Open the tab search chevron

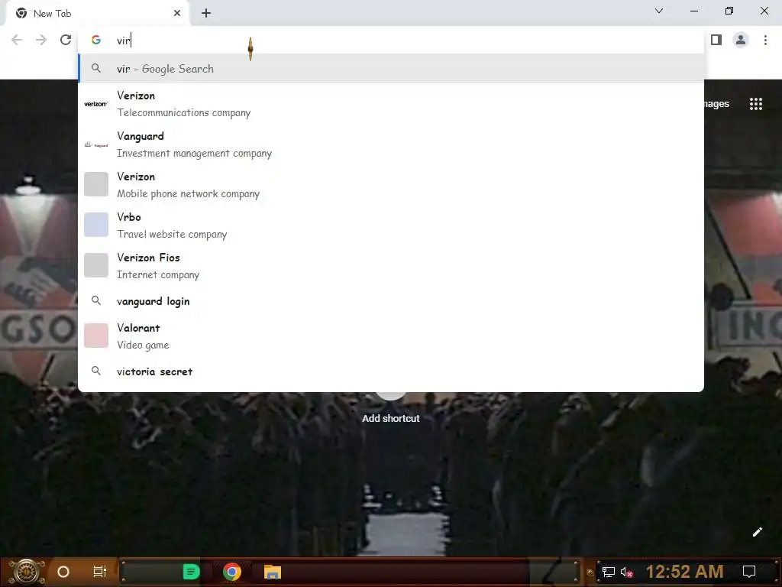(x=659, y=11)
